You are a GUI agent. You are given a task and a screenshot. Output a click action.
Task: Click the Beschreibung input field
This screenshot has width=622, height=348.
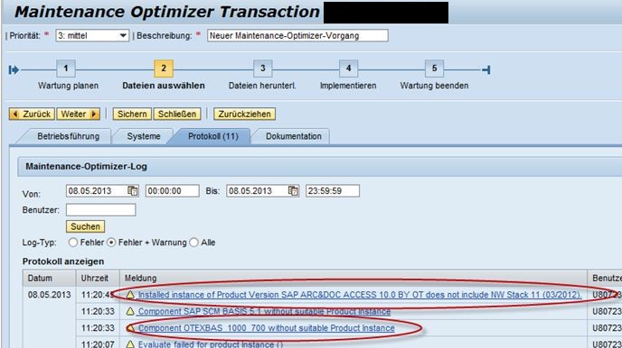(x=297, y=35)
